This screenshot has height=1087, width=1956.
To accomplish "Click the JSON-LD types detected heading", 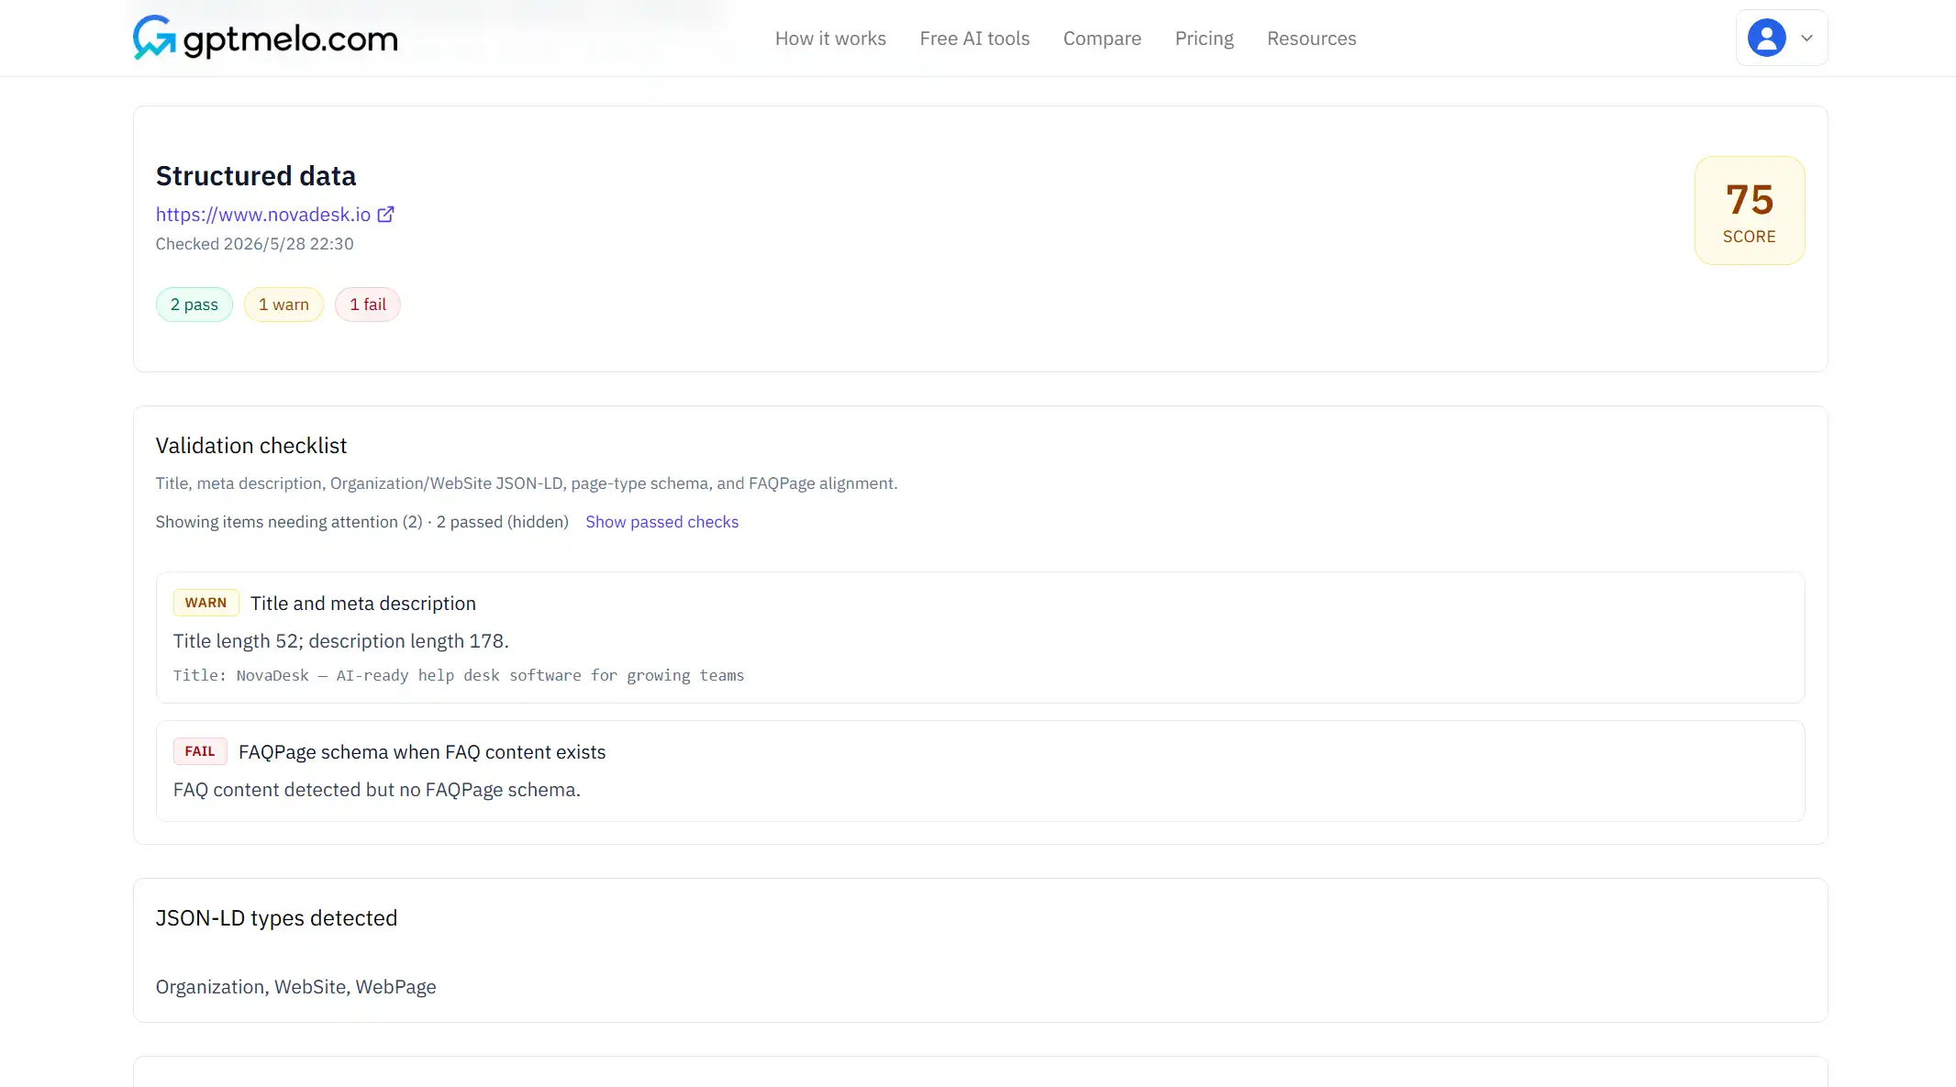I will (x=276, y=918).
